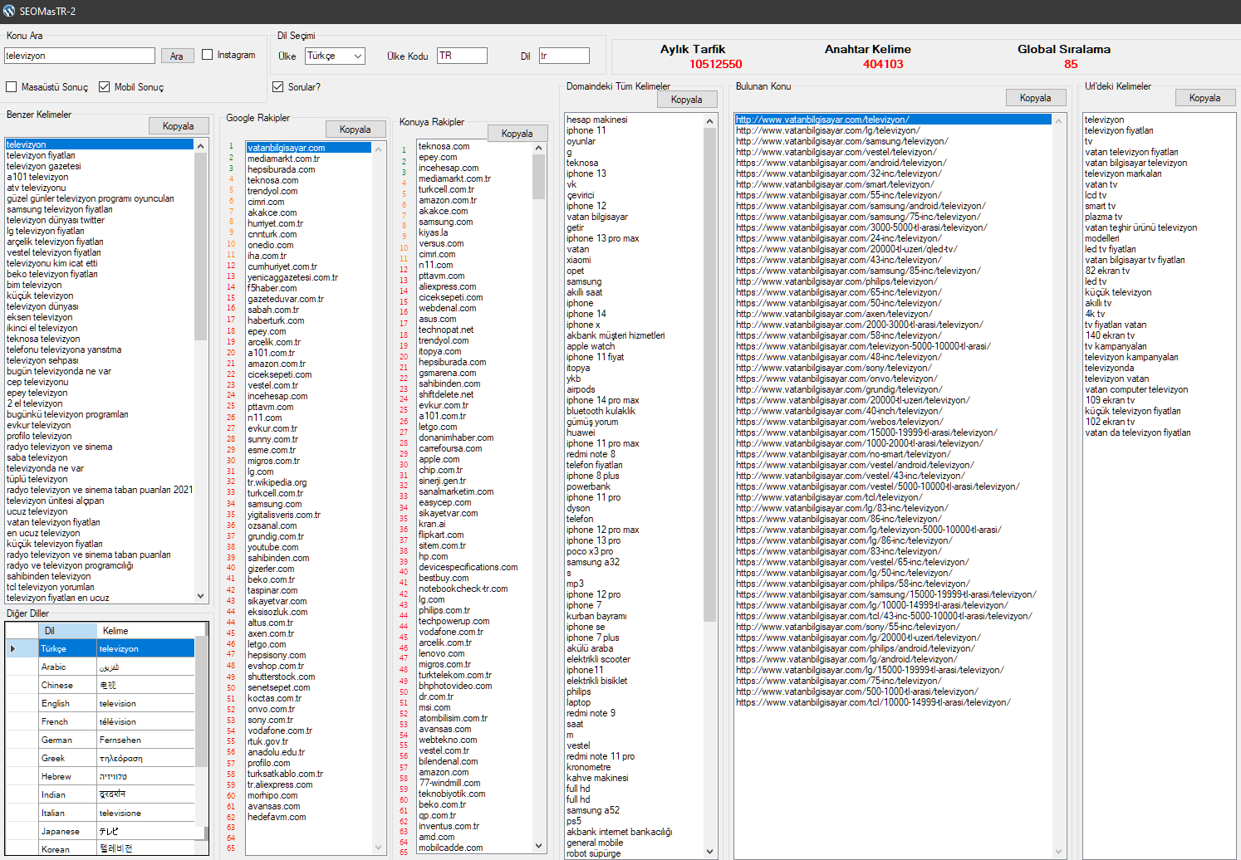Click the French row in Diğer Diller
This screenshot has height=860, width=1241.
[100, 721]
